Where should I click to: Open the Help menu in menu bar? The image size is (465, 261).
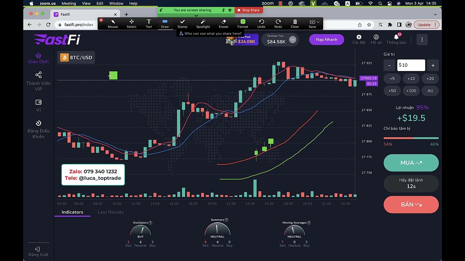133,3
